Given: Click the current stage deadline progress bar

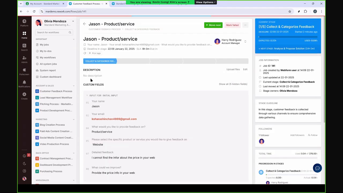Looking at the screenshot, I should (x=288, y=36).
